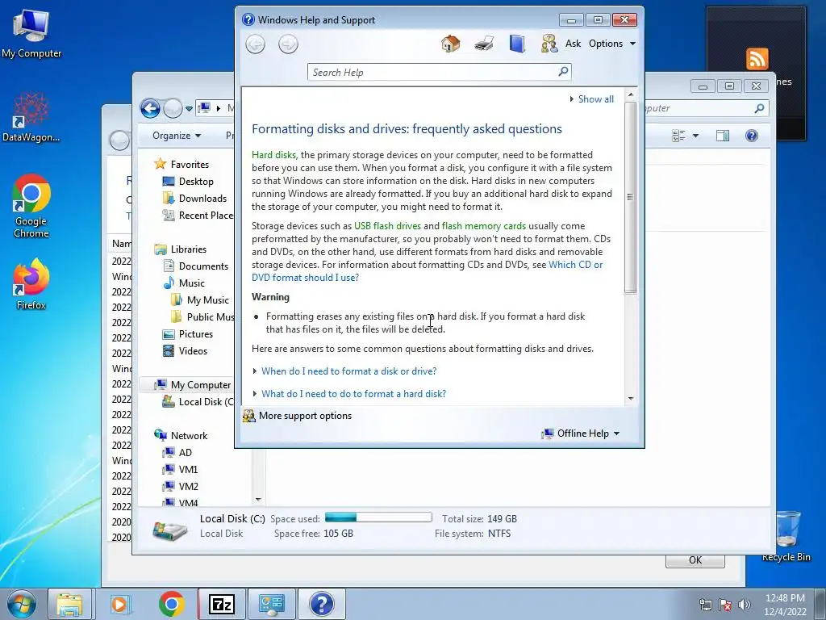Select Libraries in navigation pane
The width and height of the screenshot is (826, 620).
tap(188, 249)
